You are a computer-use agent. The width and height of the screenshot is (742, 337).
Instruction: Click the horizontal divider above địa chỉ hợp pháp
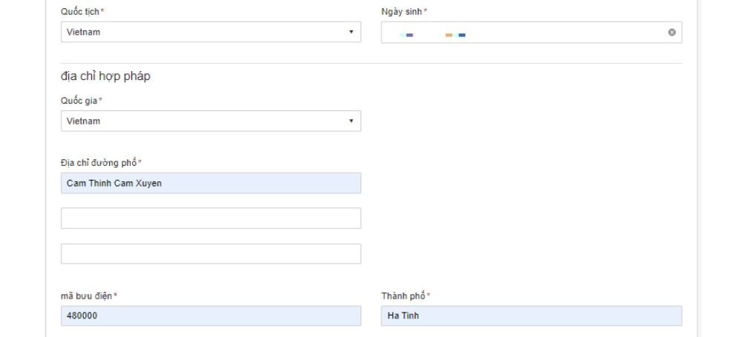371,63
